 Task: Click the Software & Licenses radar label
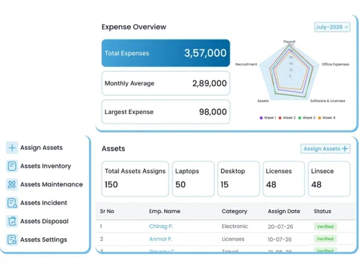tap(327, 101)
